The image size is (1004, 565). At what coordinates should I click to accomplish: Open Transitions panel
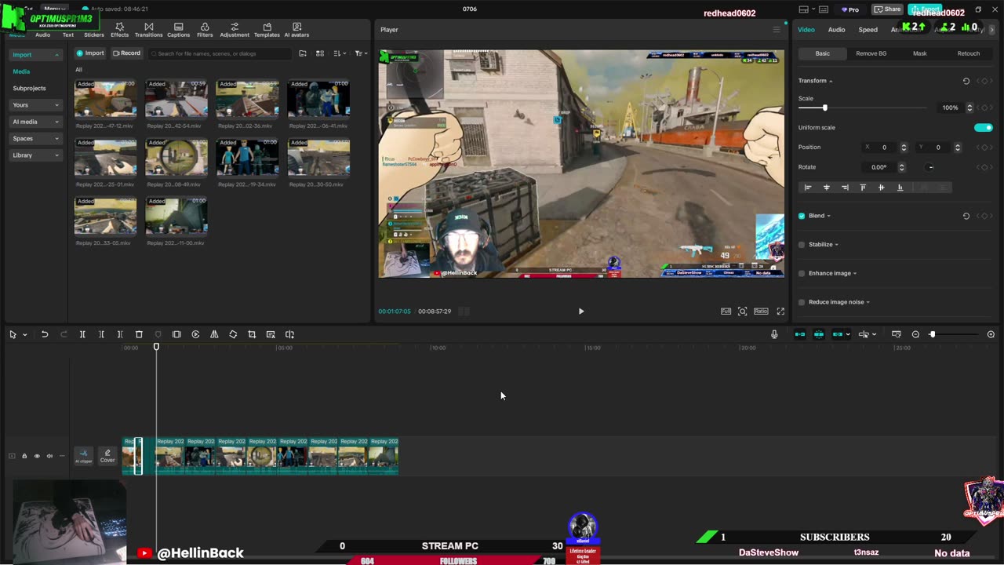click(149, 30)
